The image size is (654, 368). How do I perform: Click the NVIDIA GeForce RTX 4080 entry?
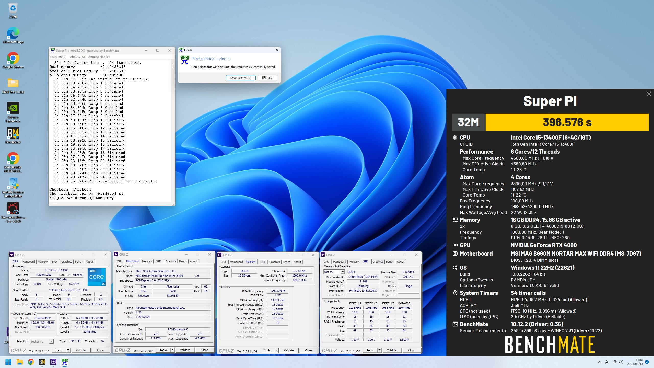[544, 245]
